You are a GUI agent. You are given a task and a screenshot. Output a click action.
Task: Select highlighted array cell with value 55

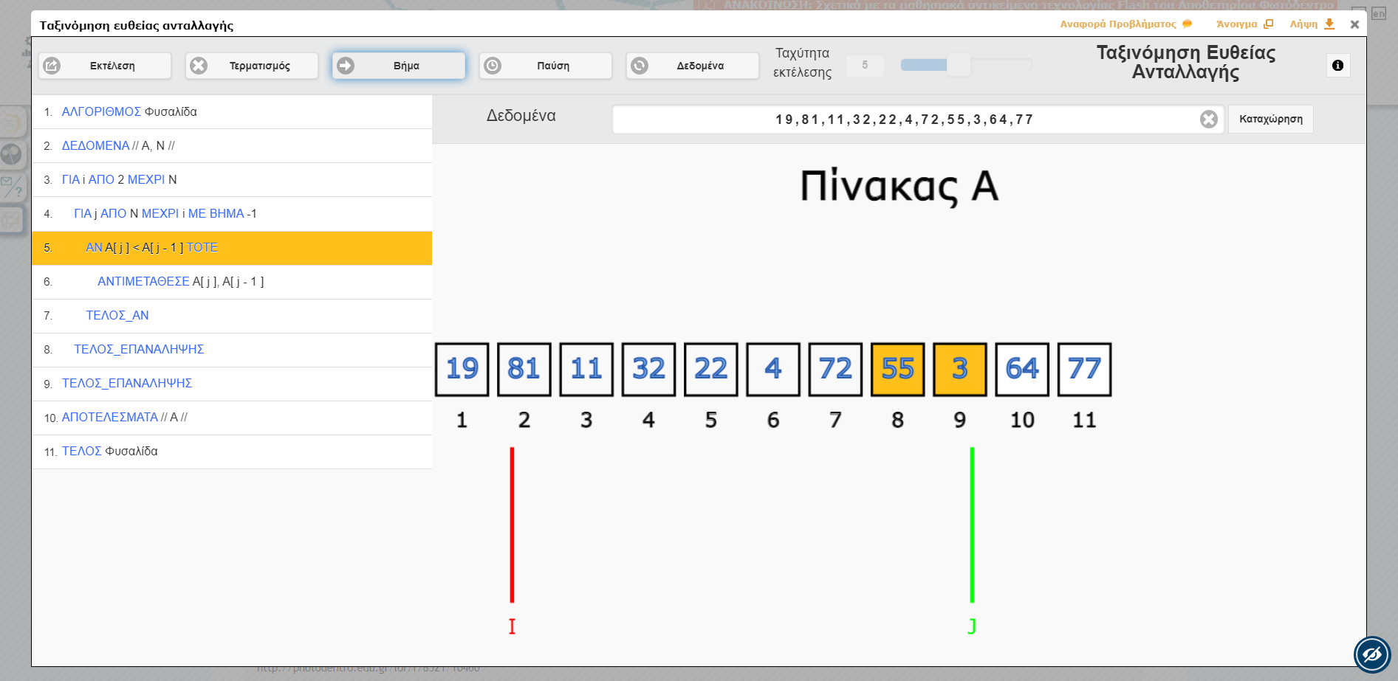click(x=897, y=369)
